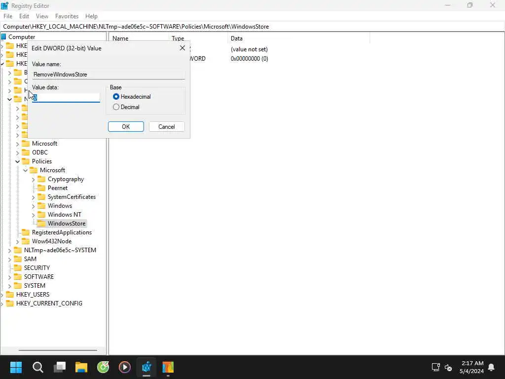505x379 pixels.
Task: Open the Edit menu
Action: [x=24, y=16]
